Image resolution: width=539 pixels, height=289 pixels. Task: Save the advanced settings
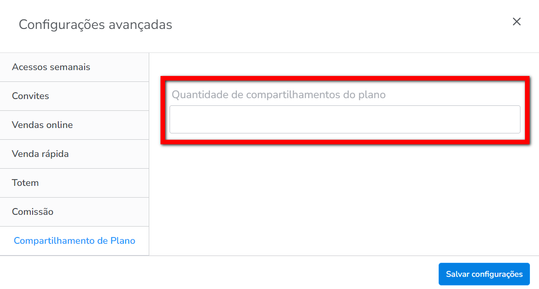pos(484,274)
